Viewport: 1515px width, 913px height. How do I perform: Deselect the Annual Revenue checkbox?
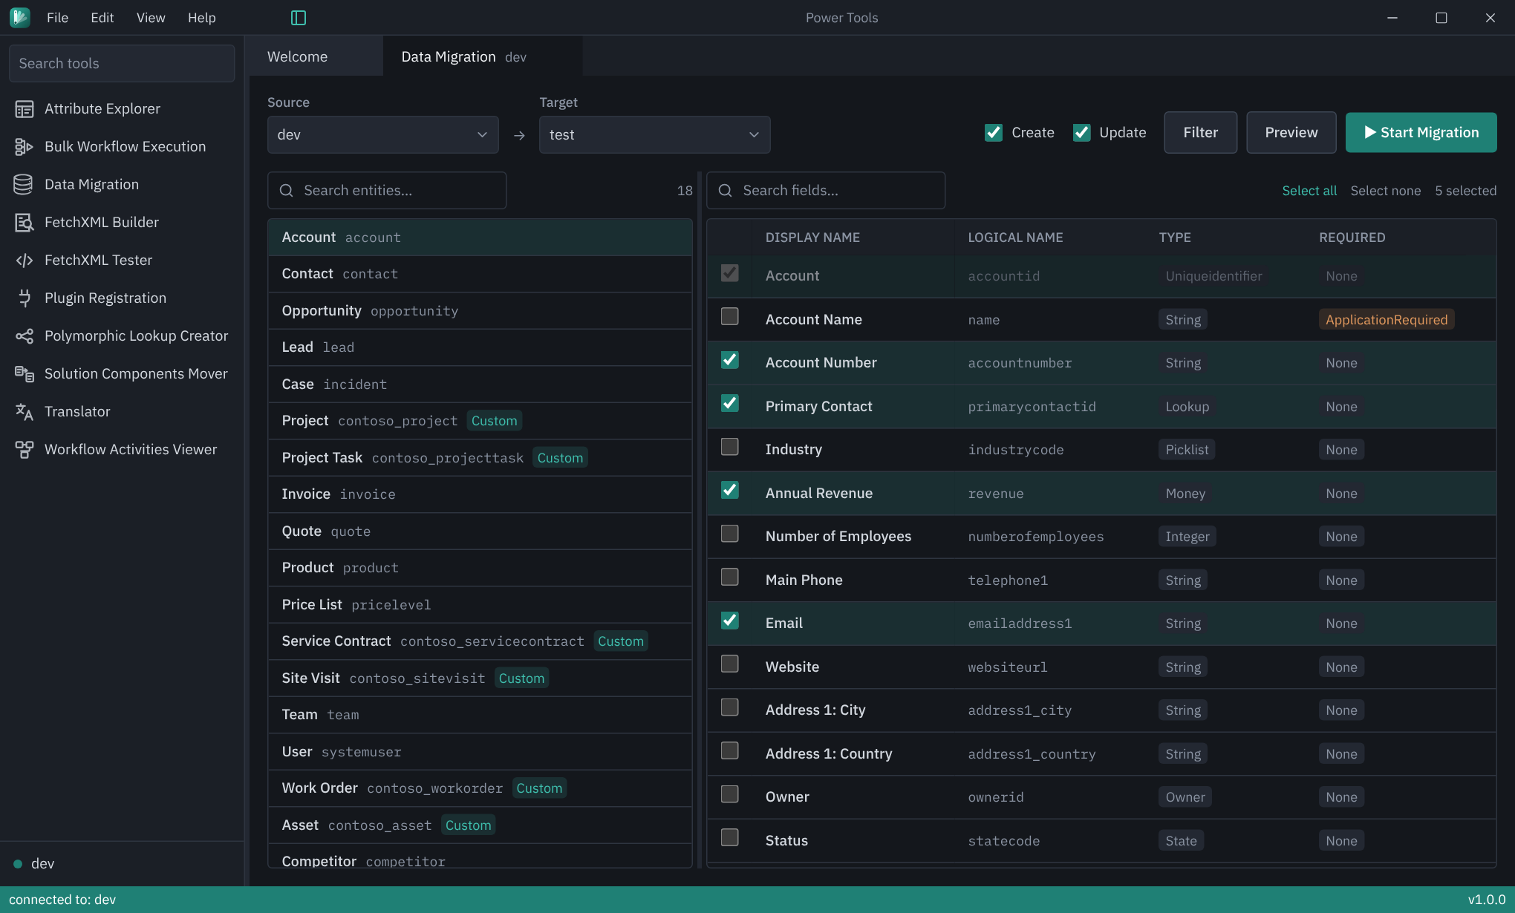pyautogui.click(x=730, y=490)
